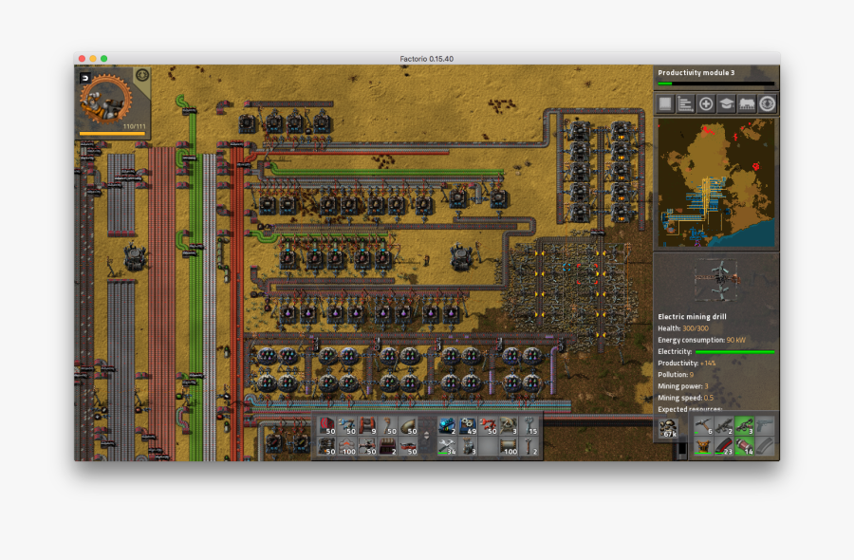Viewport: 854px width, 560px height.
Task: Select the green highlighted ammo slot showing 14
Action: (x=744, y=446)
